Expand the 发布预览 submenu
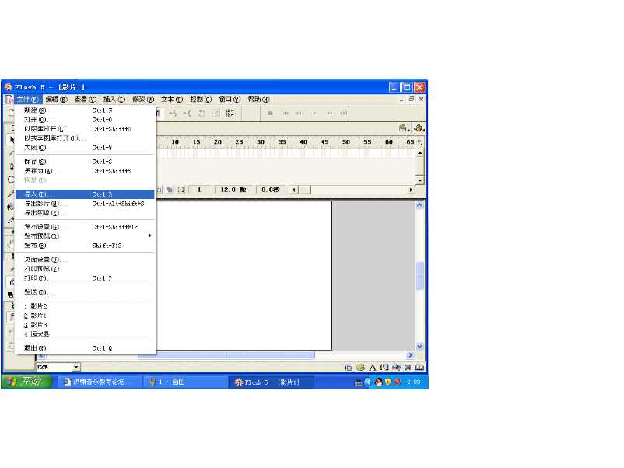 pyautogui.click(x=85, y=236)
